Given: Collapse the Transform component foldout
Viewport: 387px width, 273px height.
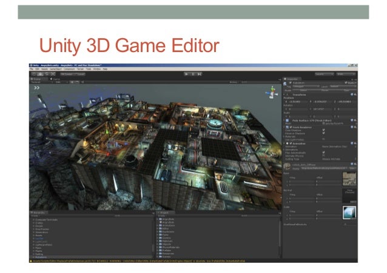Looking at the screenshot, I should (x=284, y=94).
